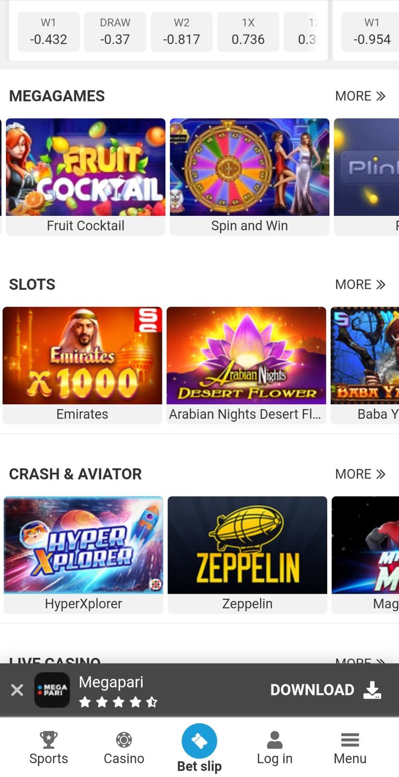Tap the Log in person icon
Screen dimensions: 399x777
(x=275, y=747)
